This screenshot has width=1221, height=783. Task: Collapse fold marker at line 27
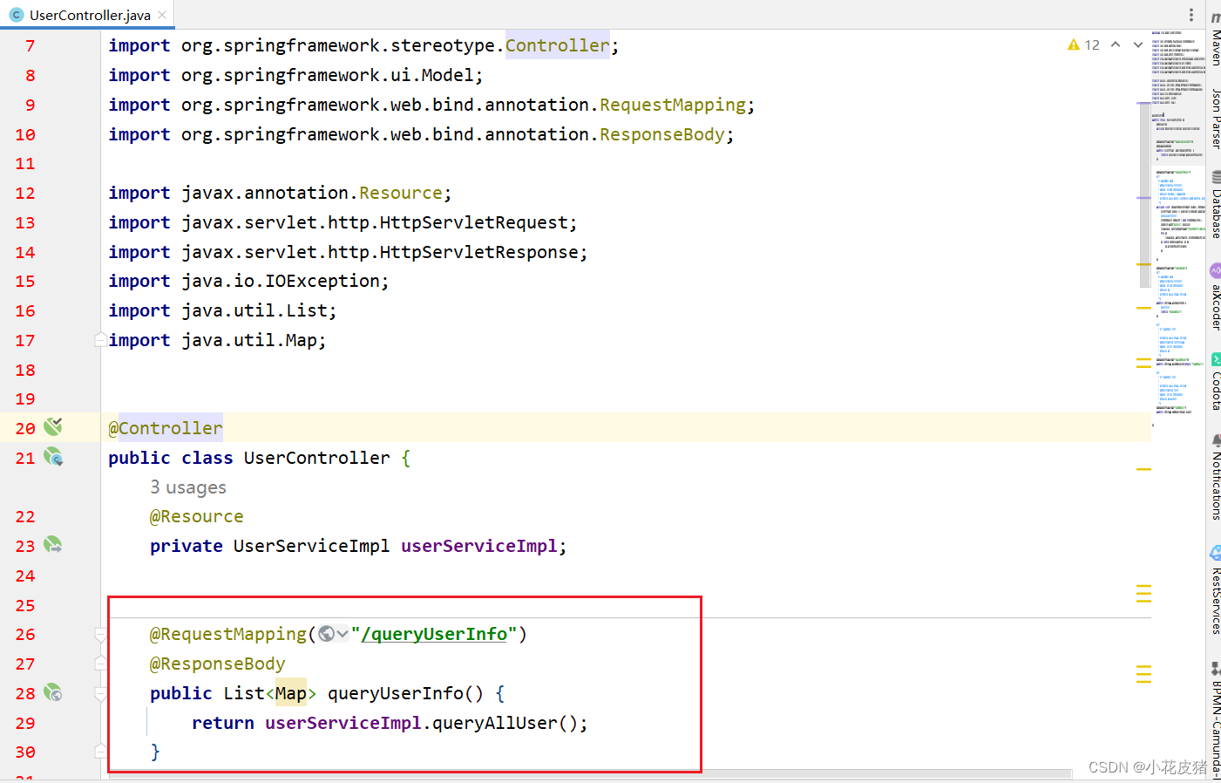click(101, 664)
